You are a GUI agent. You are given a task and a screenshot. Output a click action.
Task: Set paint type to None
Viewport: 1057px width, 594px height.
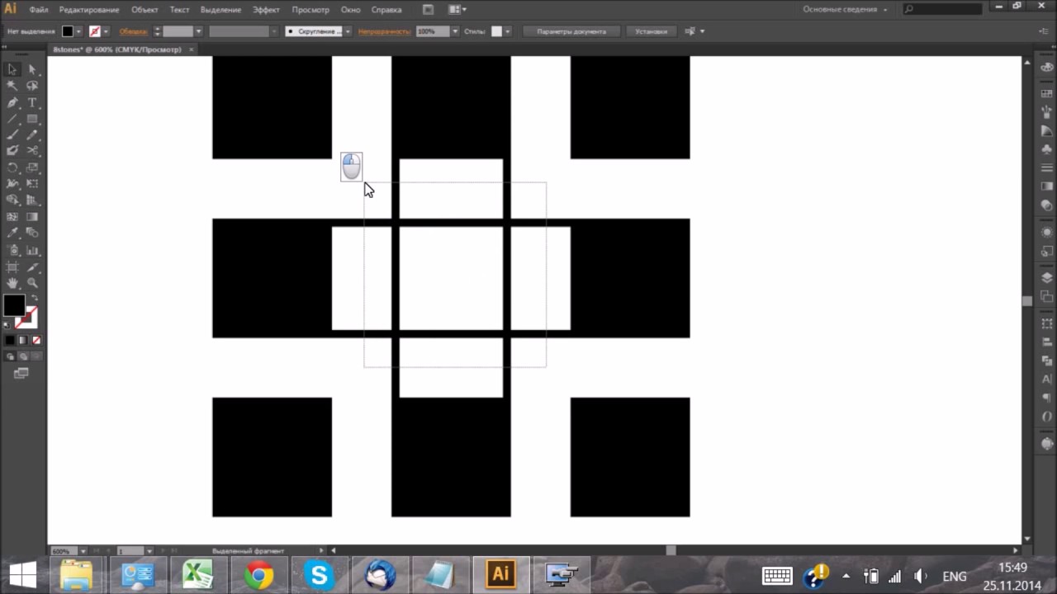[36, 340]
